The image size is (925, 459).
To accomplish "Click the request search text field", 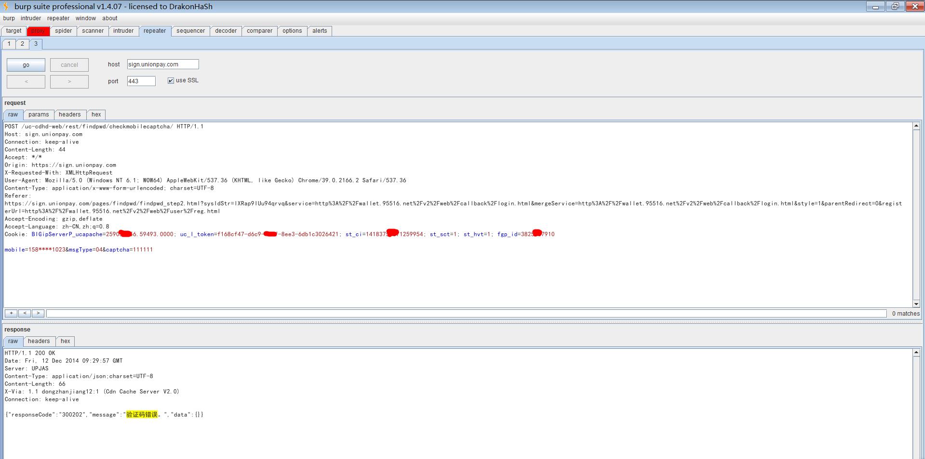I will (x=466, y=314).
